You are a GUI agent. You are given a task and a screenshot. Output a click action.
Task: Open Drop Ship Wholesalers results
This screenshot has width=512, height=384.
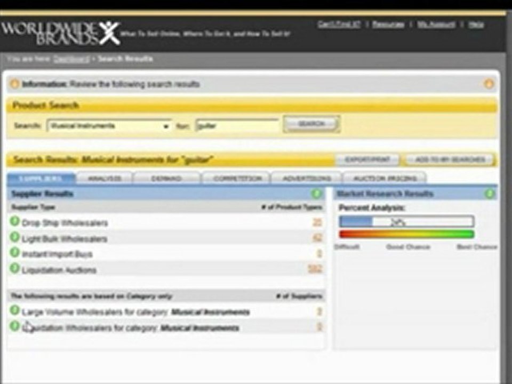(x=65, y=223)
